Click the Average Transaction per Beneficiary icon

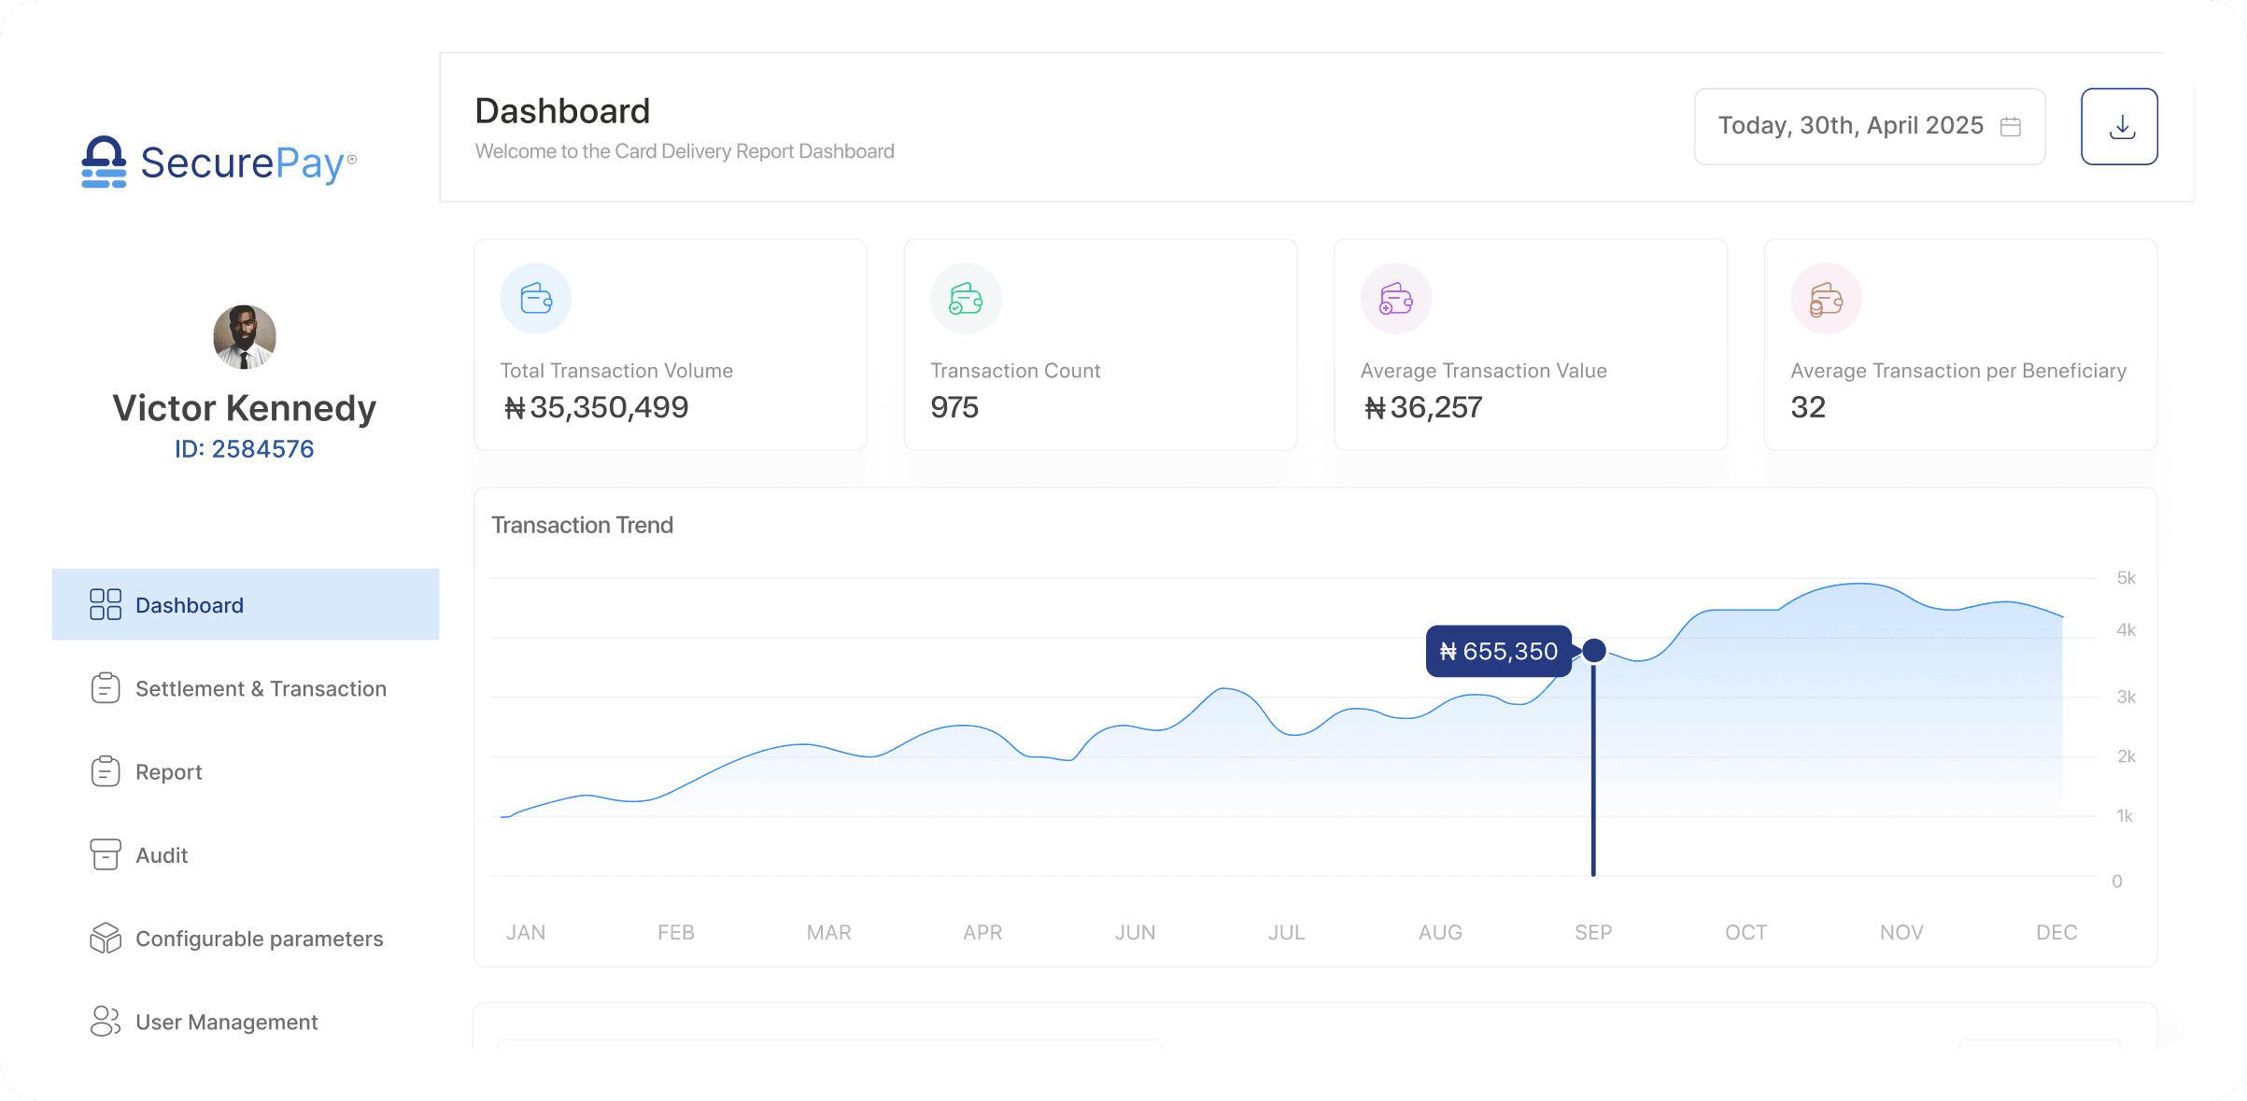click(x=1826, y=299)
